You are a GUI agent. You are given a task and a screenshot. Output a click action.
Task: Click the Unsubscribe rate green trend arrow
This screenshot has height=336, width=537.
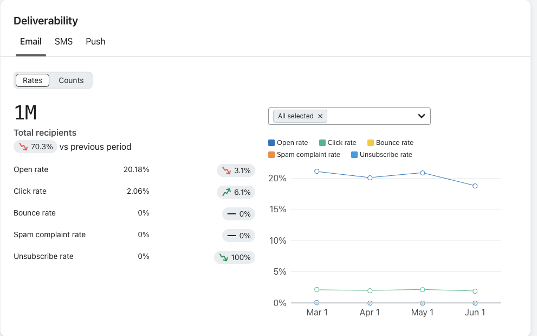[222, 257]
